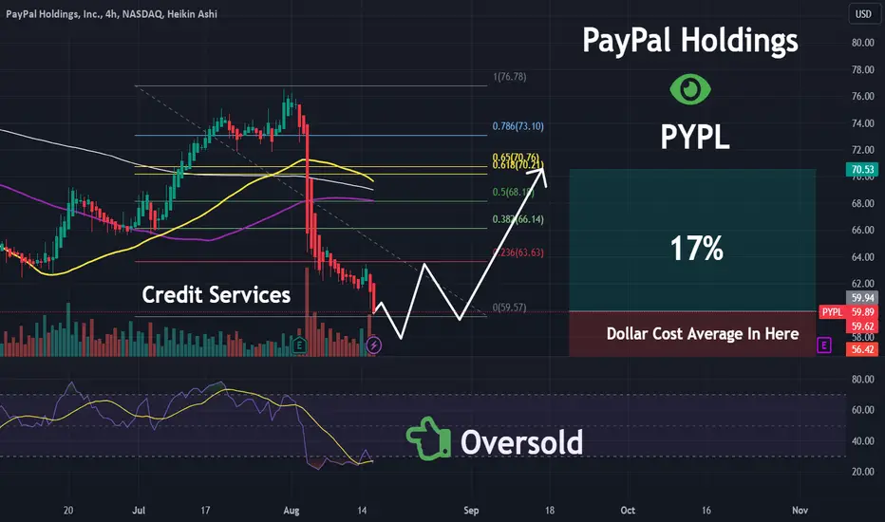Click 64.00 on the price scale

tap(863, 257)
